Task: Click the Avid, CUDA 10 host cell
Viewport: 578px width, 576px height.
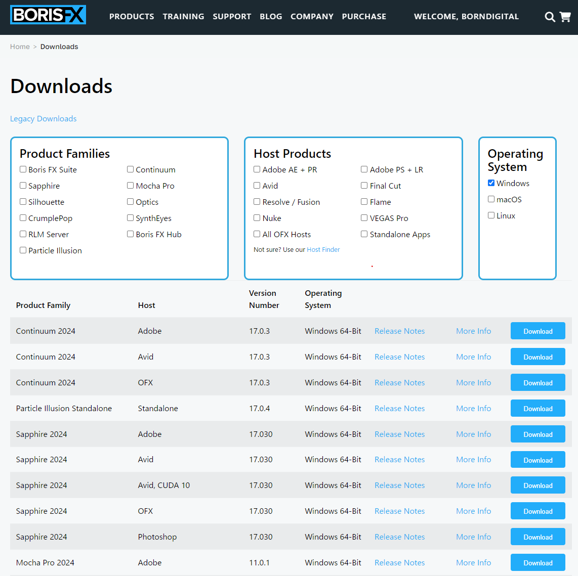Action: pos(163,485)
